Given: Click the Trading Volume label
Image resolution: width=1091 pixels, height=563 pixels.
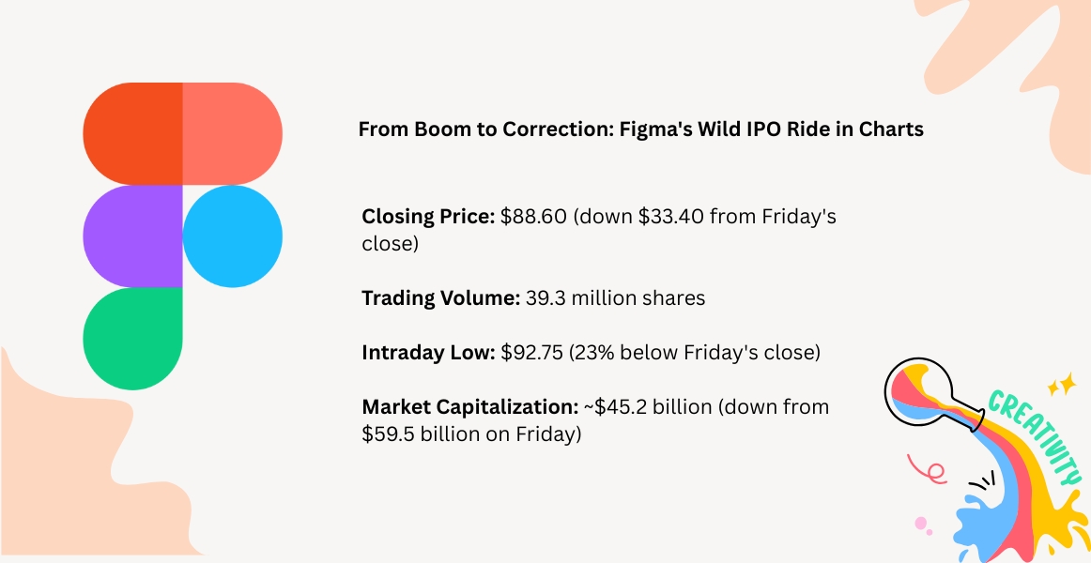Looking at the screenshot, I should [x=439, y=298].
